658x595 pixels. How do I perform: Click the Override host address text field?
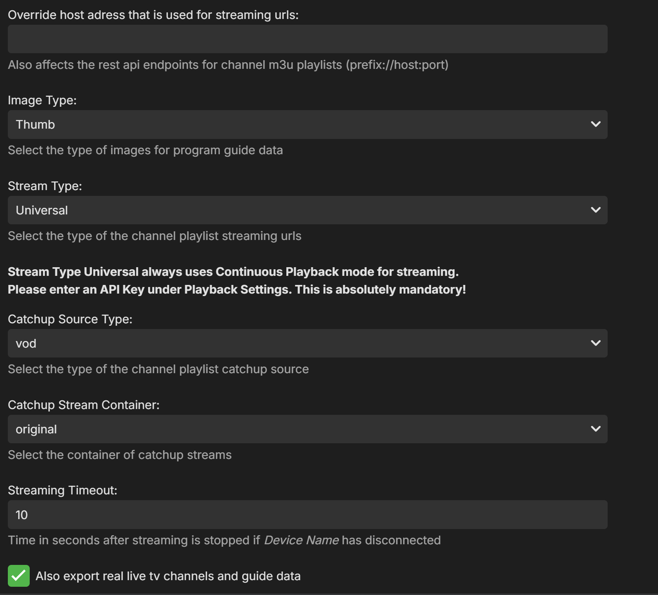pos(307,39)
